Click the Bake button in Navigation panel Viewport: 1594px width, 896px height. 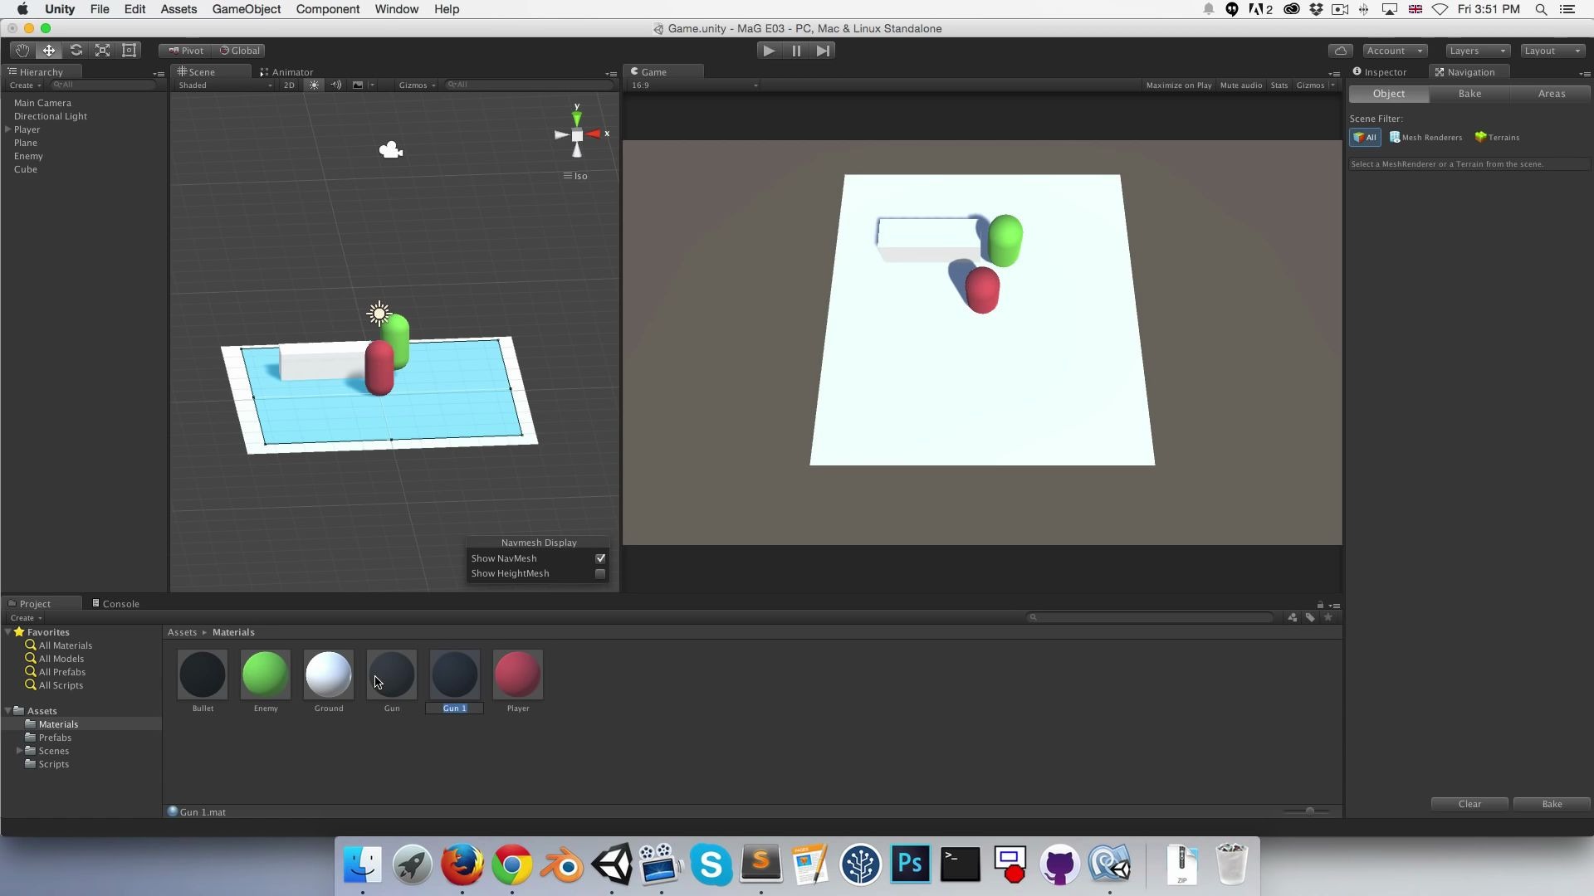coord(1551,803)
